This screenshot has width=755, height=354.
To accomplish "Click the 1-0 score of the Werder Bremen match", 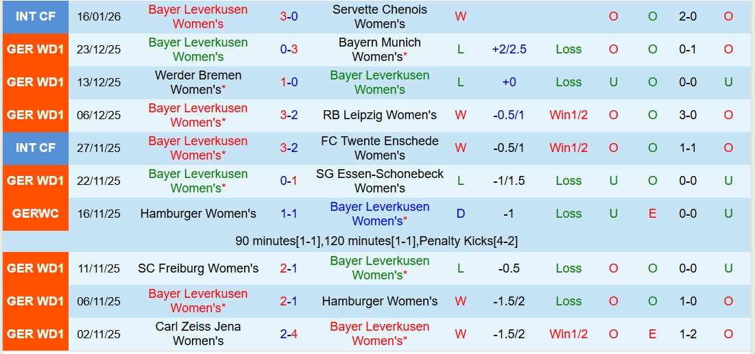I will point(288,82).
